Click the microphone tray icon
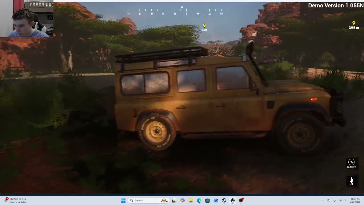The width and height of the screenshot is (364, 205). (x=335, y=200)
